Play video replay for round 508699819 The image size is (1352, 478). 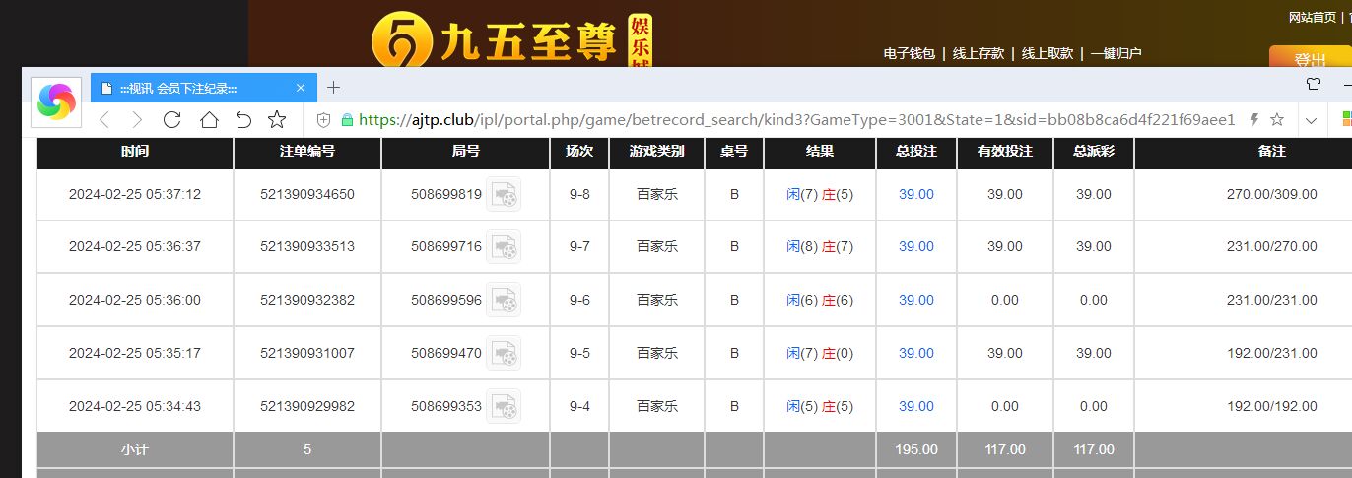(504, 194)
